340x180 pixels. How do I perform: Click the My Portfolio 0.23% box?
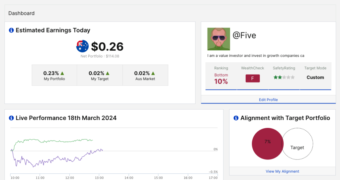coord(54,75)
